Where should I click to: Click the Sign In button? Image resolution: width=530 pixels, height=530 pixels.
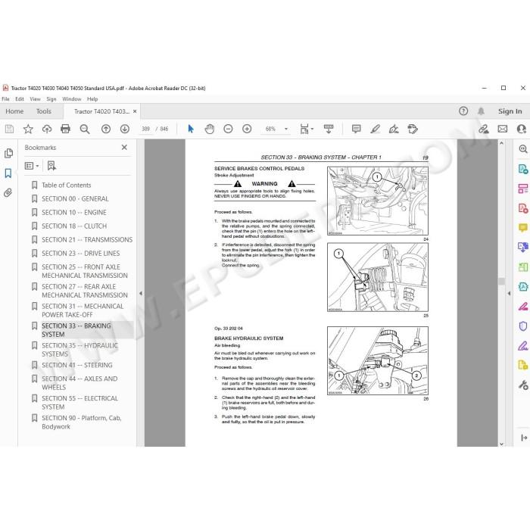pyautogui.click(x=510, y=111)
